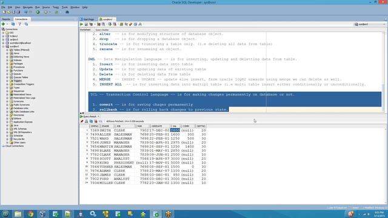Click the Filter funnel icon in Connections panel

[x=19, y=24]
